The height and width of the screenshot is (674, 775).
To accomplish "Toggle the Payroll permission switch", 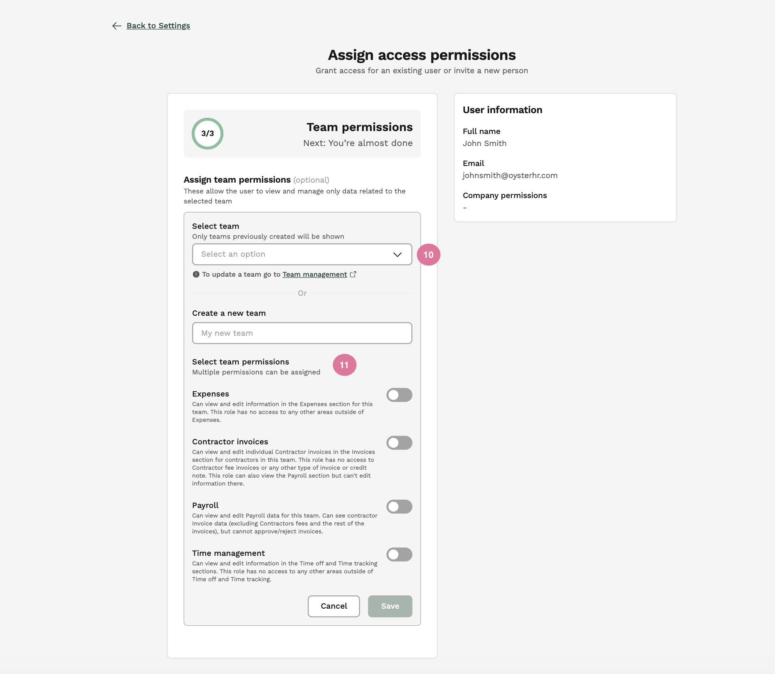I will (399, 506).
